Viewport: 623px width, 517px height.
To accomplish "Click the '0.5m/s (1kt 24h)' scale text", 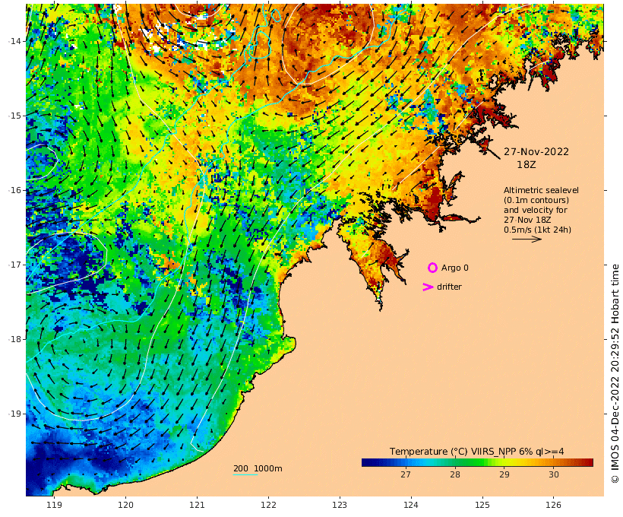I will pos(538,230).
